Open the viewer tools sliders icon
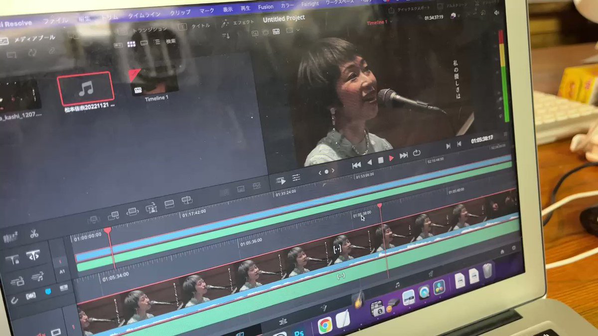Image resolution: width=598 pixels, height=336 pixels. [296, 178]
